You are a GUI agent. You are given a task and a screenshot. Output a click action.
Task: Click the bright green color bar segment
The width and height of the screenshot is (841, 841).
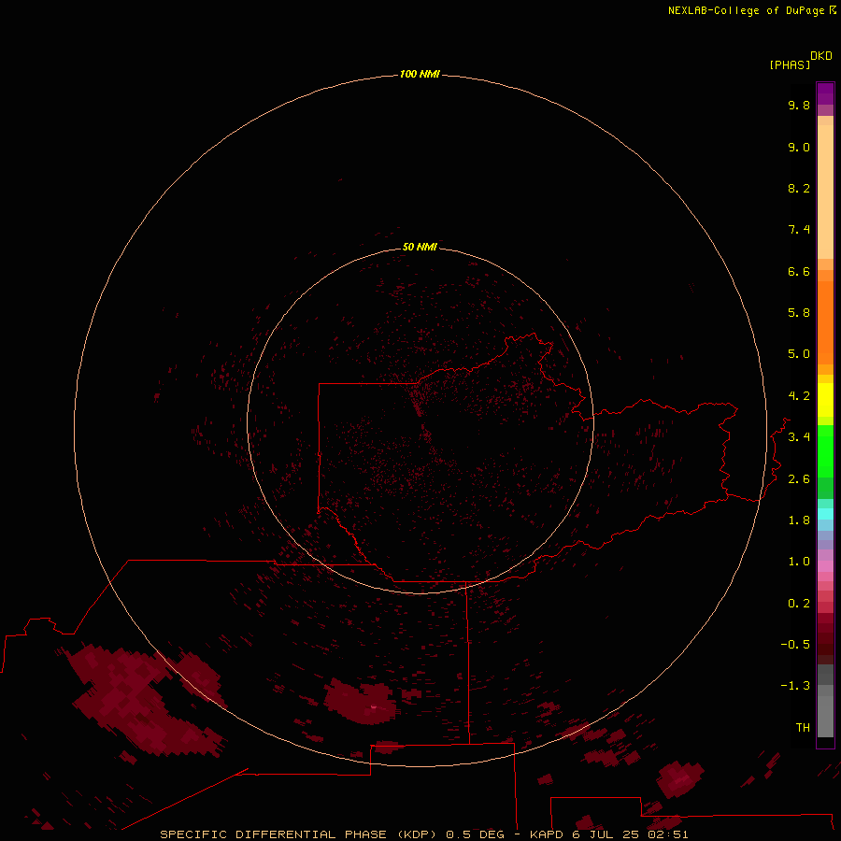pos(825,450)
